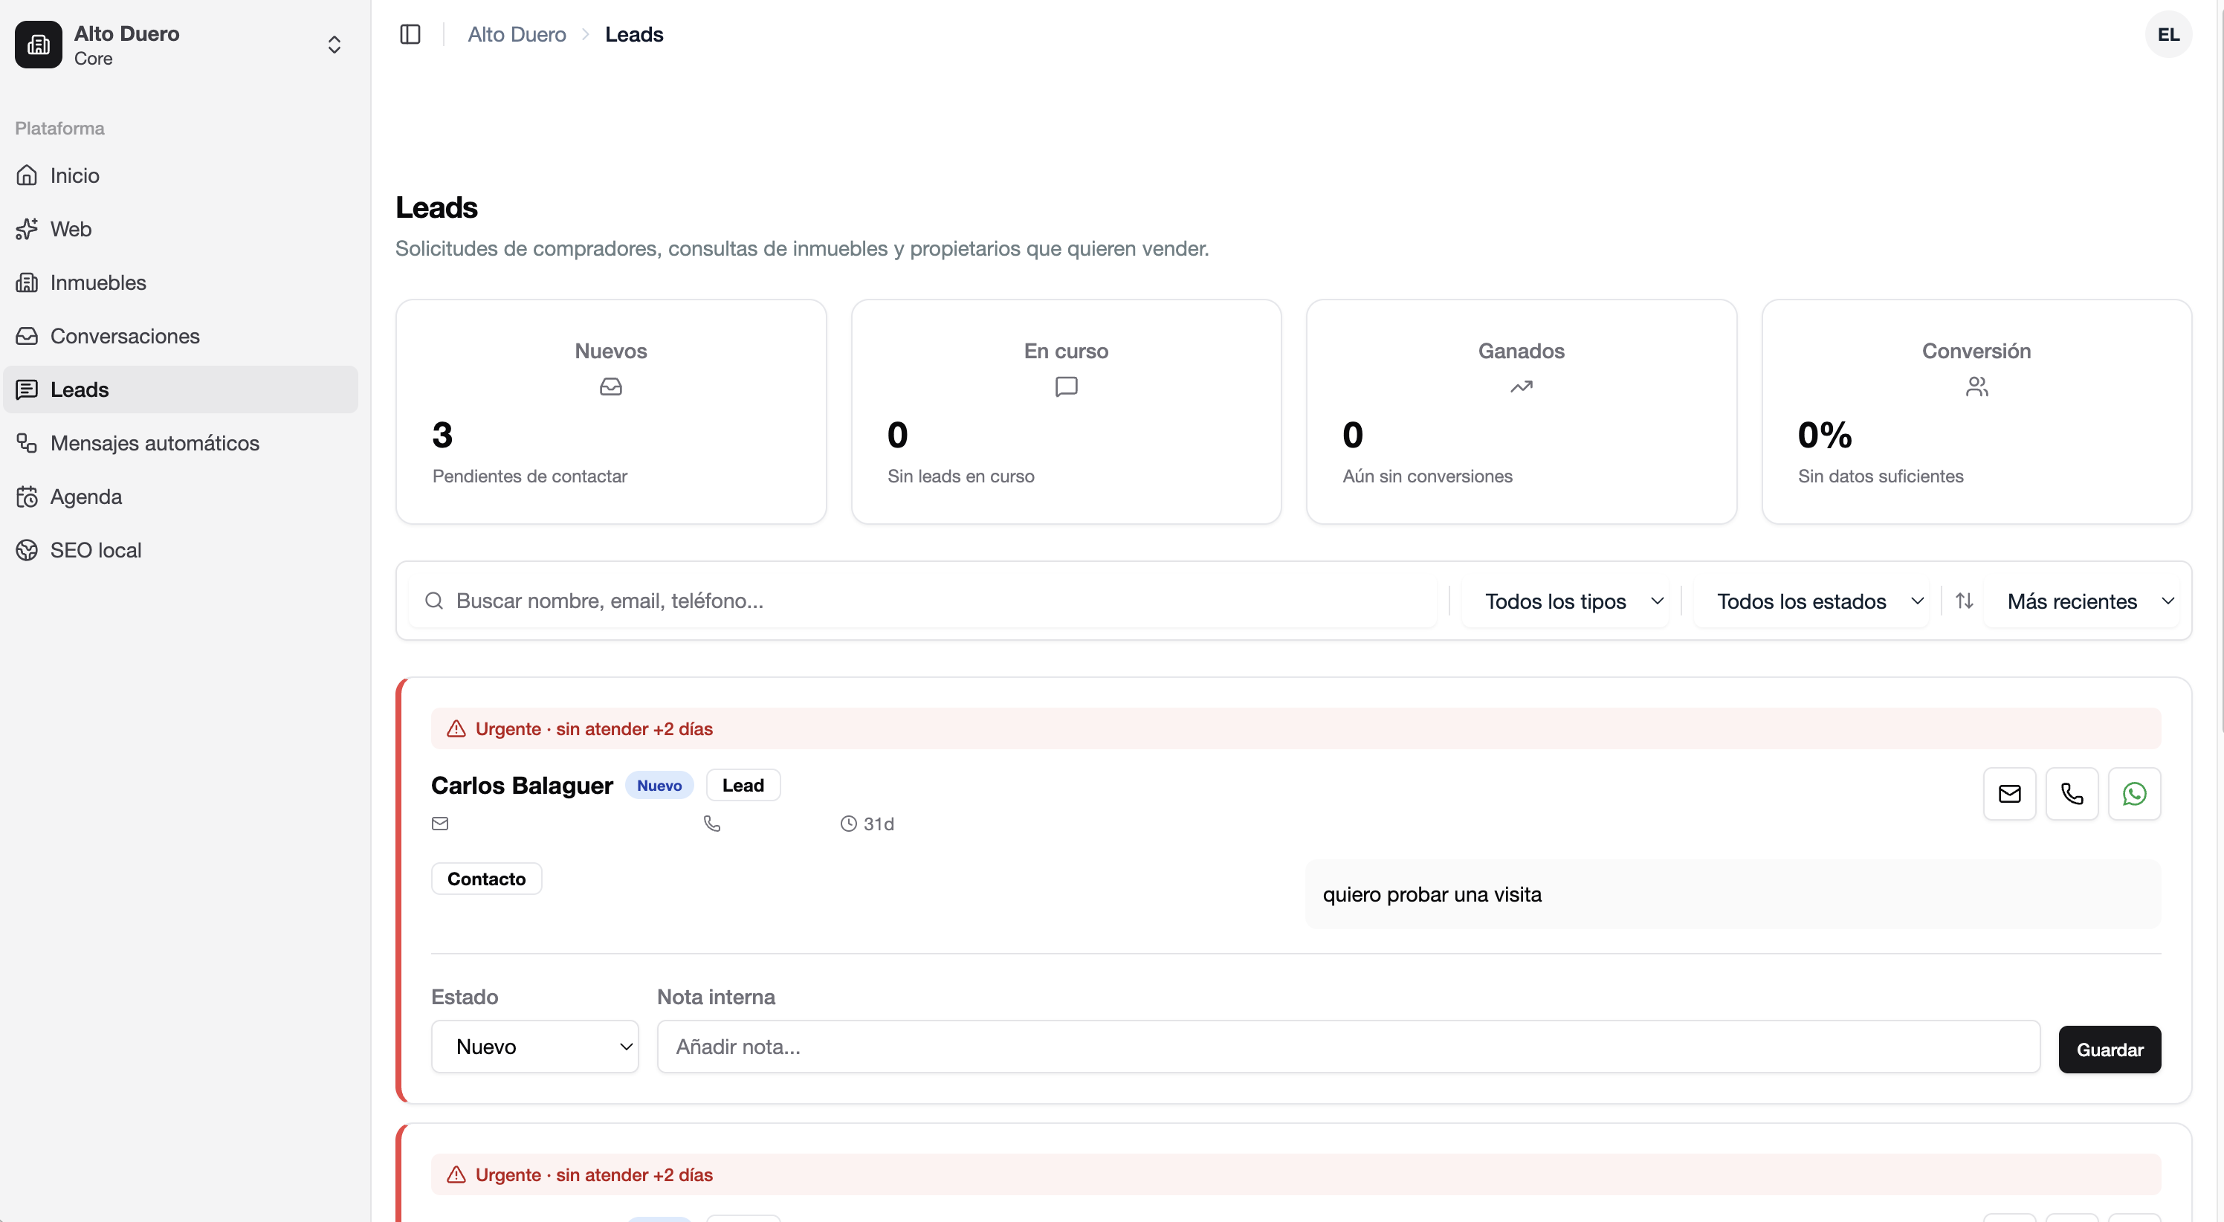Open Todos los estados filter
This screenshot has width=2224, height=1222.
coord(1812,601)
